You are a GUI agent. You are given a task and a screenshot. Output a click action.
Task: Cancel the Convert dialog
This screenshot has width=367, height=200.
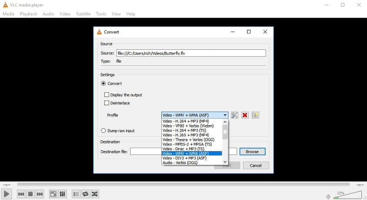click(x=256, y=165)
